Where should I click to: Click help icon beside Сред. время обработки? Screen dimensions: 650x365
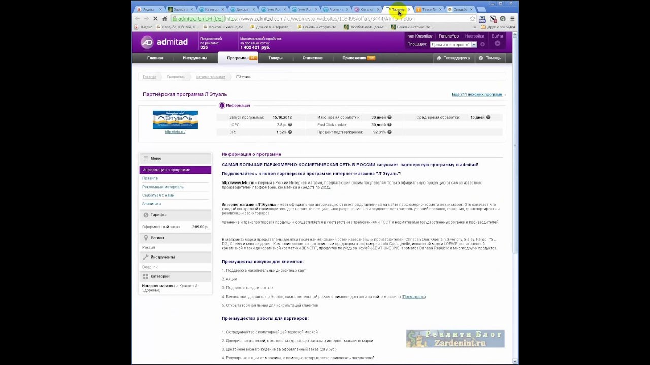coord(488,117)
